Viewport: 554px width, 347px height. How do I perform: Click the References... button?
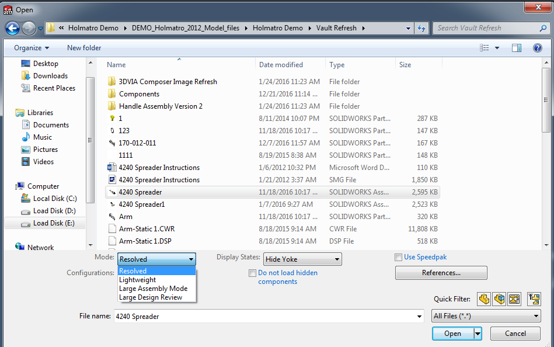coord(441,273)
